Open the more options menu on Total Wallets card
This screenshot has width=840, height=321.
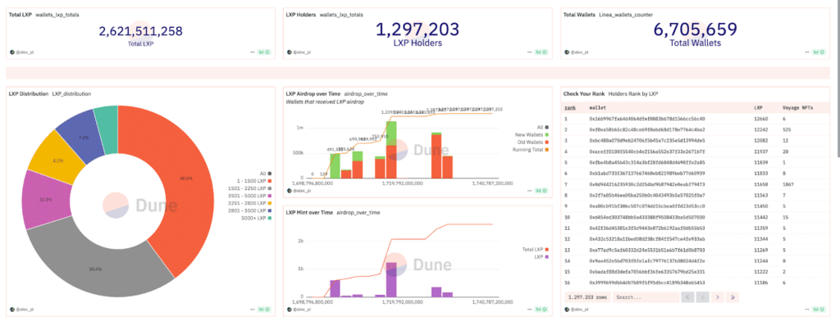pos(807,52)
